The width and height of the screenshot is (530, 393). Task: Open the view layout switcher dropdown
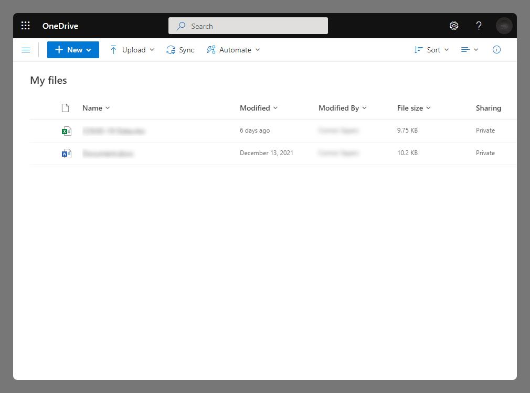click(470, 50)
